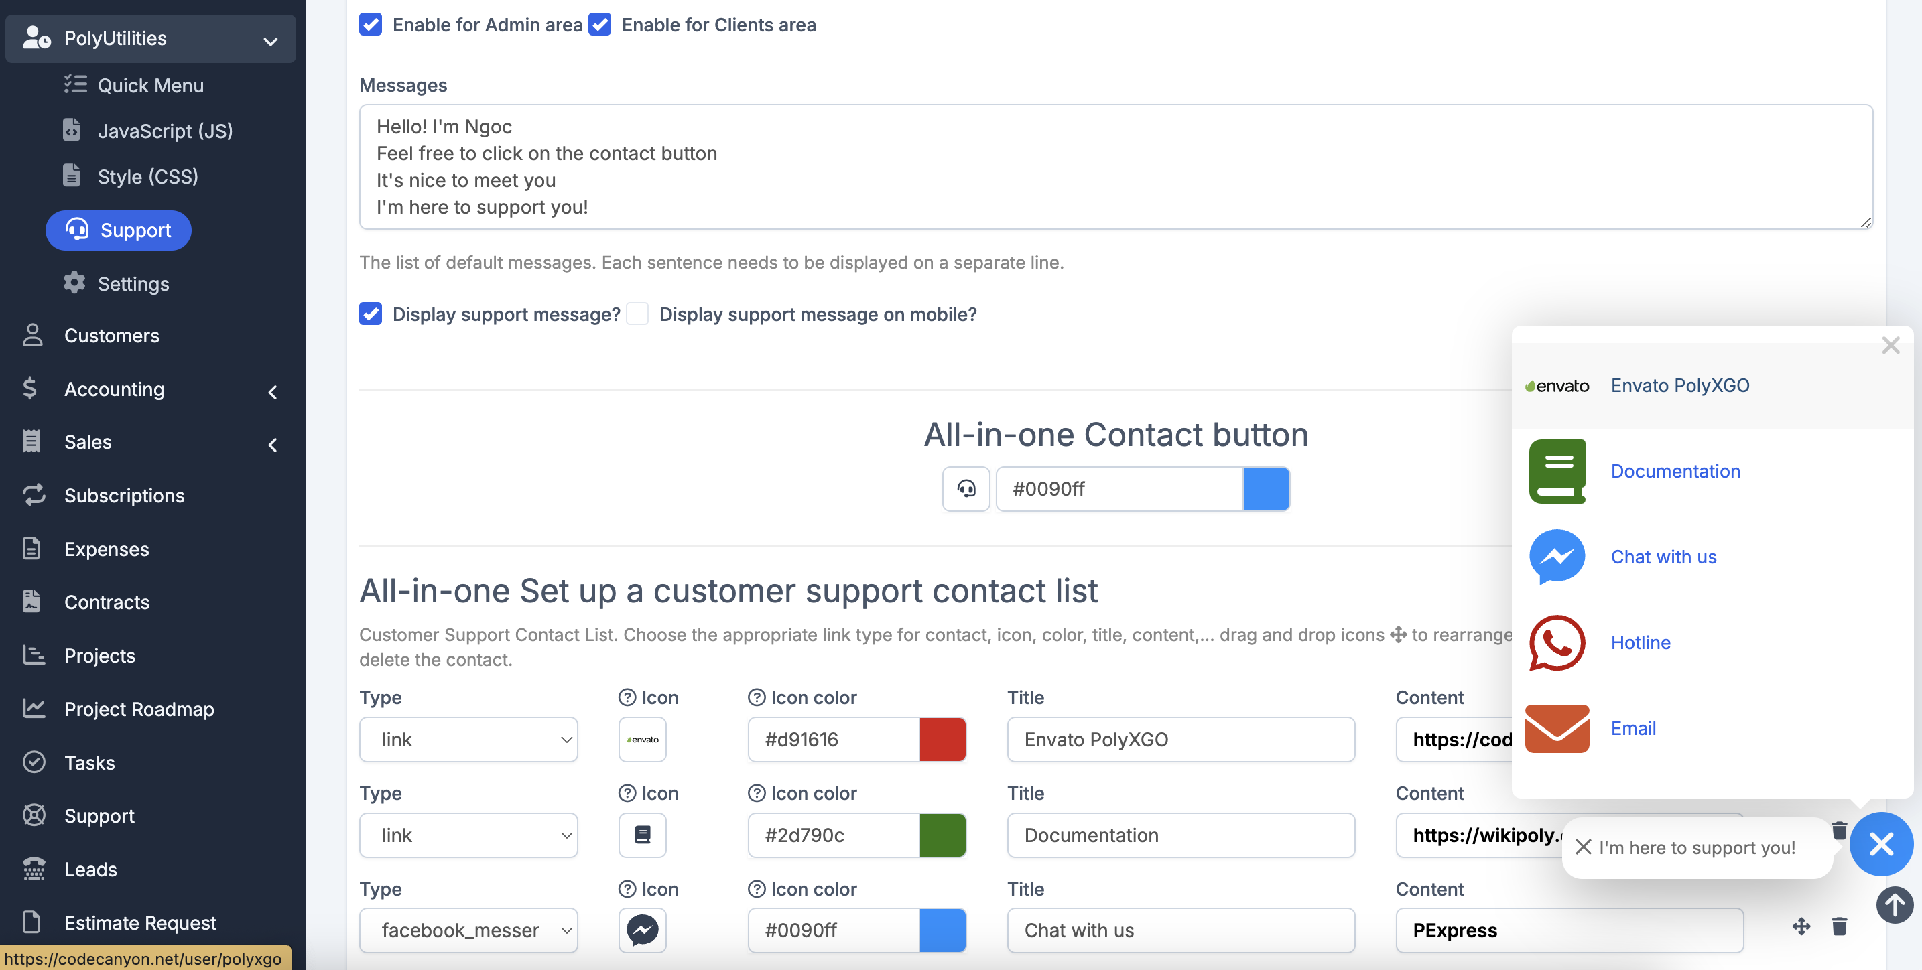This screenshot has height=970, width=1922.
Task: Uncheck Enable for Admin area
Action: click(x=371, y=25)
